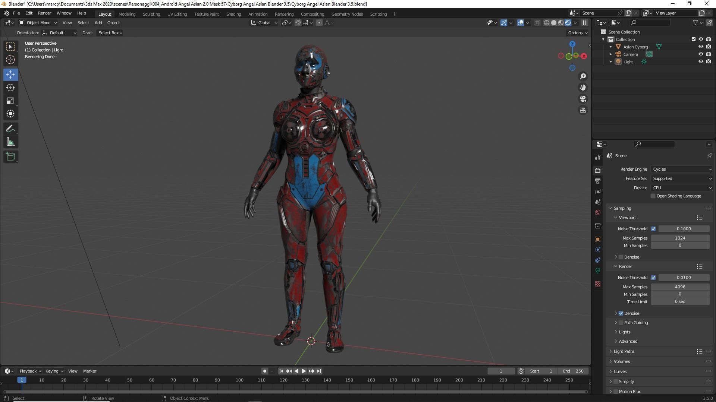
Task: Open the Object properties tab
Action: point(598,239)
